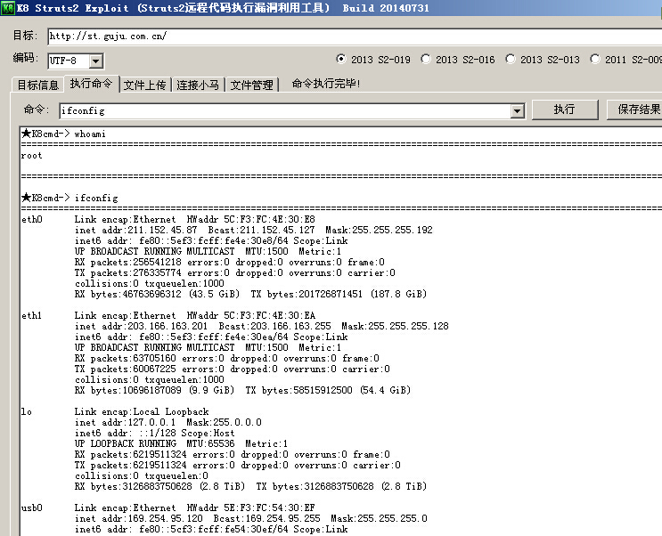662x536 pixels.
Task: Open the UTF-8 encoding dropdown
Action: click(x=96, y=61)
